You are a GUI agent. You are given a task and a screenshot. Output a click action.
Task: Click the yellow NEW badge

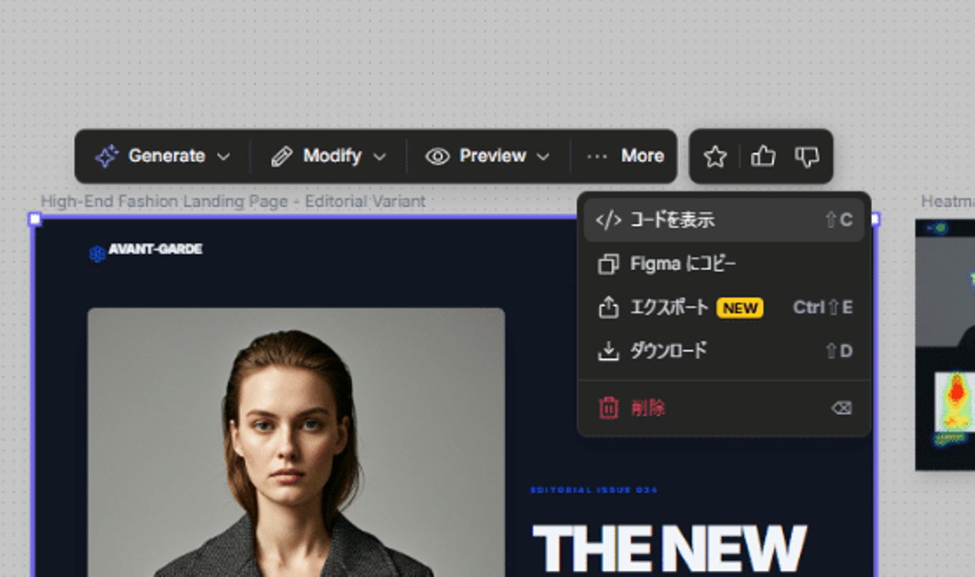coord(740,308)
